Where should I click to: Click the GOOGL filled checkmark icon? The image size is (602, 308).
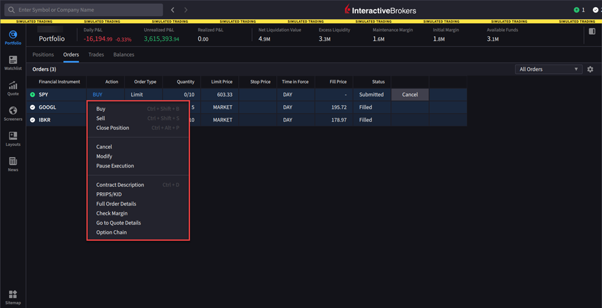32,107
